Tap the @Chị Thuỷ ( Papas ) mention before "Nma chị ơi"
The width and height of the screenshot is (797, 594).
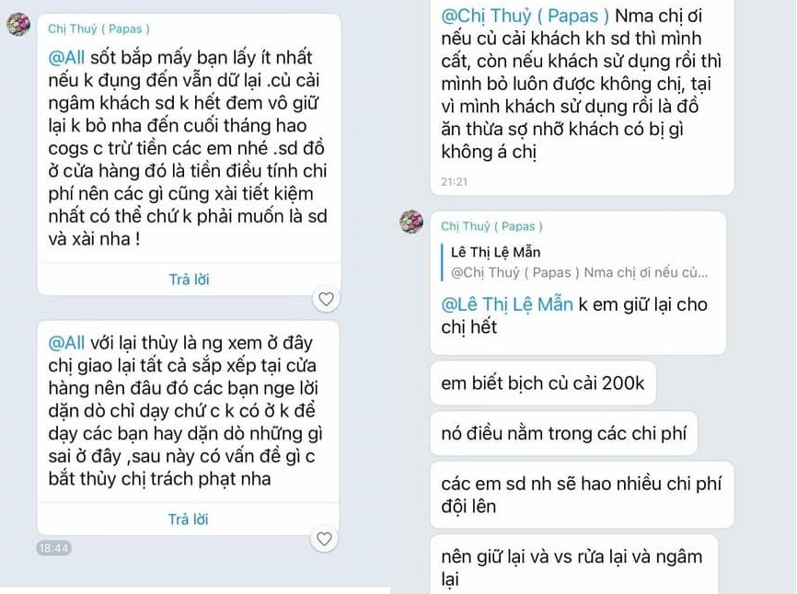(x=526, y=16)
